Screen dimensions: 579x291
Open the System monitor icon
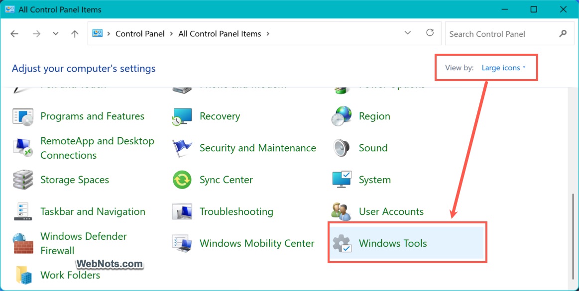coord(342,180)
